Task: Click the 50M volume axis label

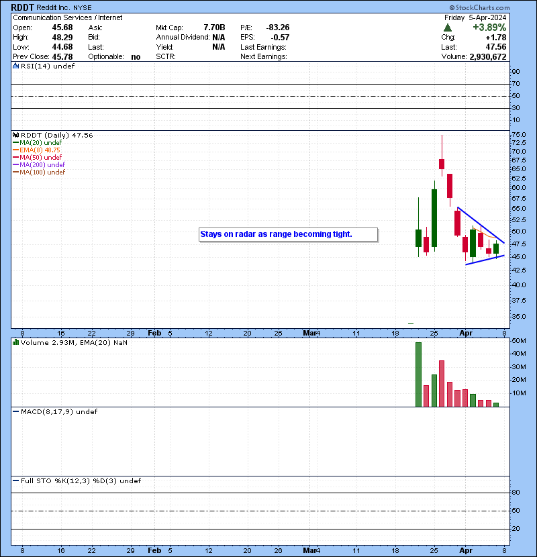Action: 518,341
